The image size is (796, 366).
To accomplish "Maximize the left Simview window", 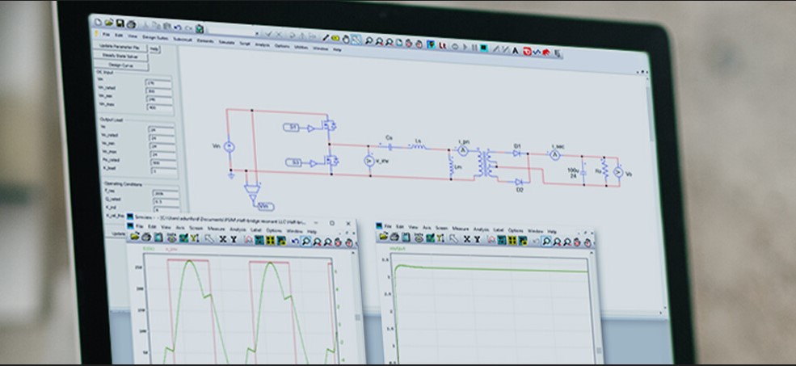I will (332, 223).
